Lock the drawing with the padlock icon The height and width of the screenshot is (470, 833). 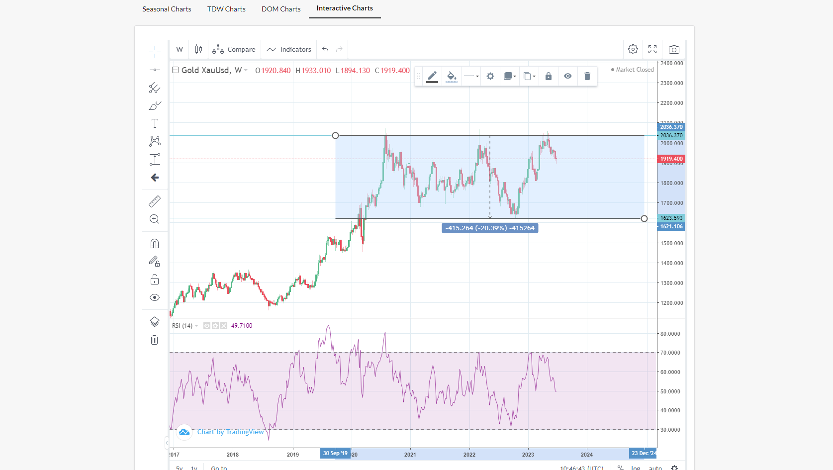pyautogui.click(x=549, y=76)
